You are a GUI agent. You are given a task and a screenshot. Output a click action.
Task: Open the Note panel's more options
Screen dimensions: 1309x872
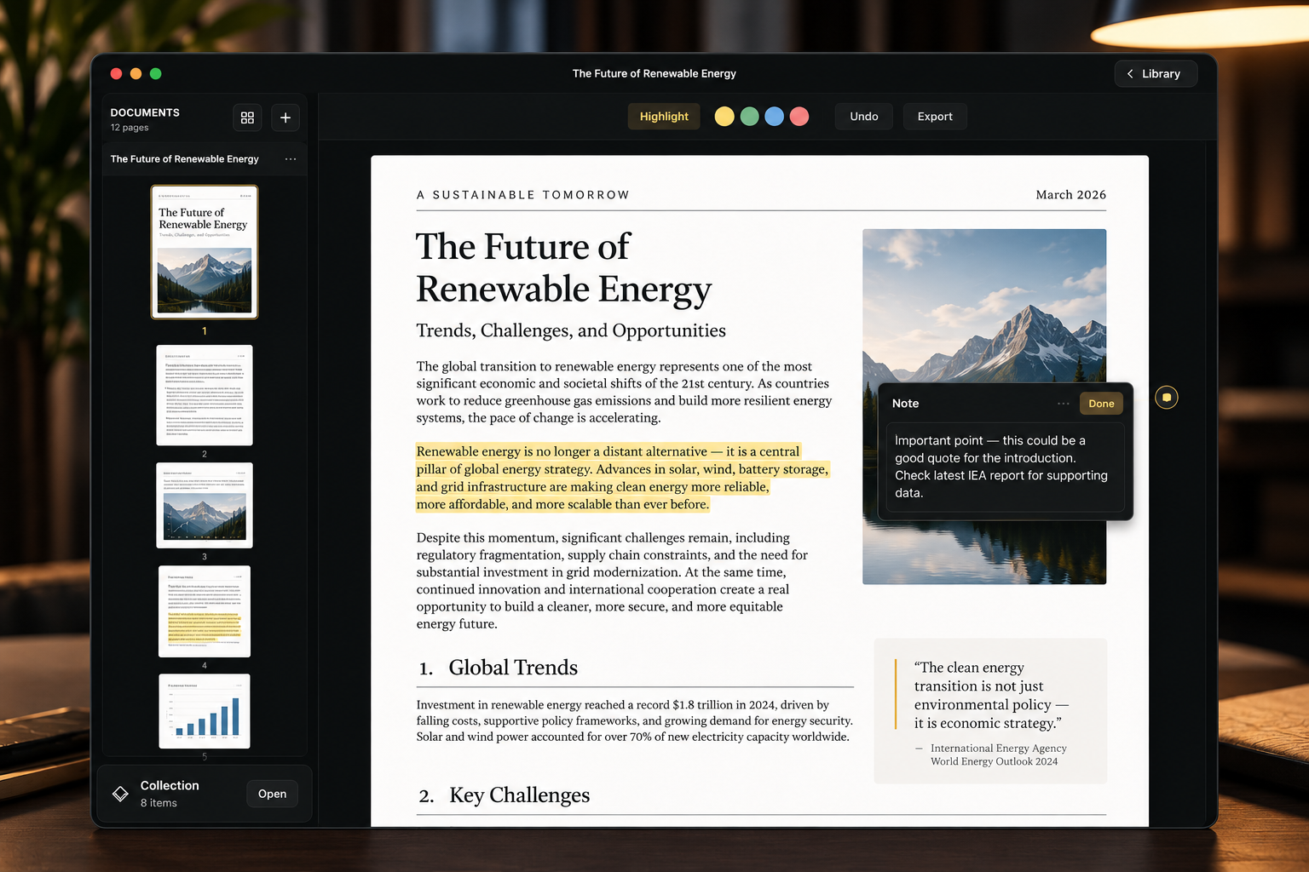pyautogui.click(x=1064, y=404)
